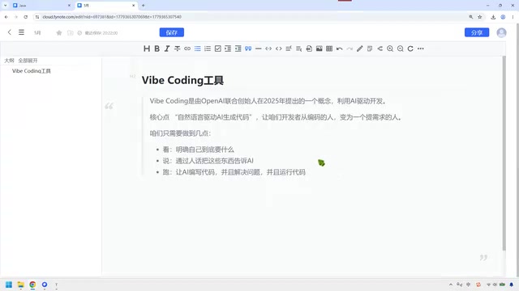
Task: Undo the last edit
Action: click(339, 48)
